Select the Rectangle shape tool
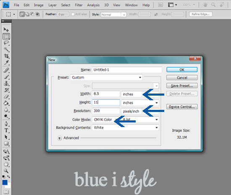 pyautogui.click(x=6, y=143)
